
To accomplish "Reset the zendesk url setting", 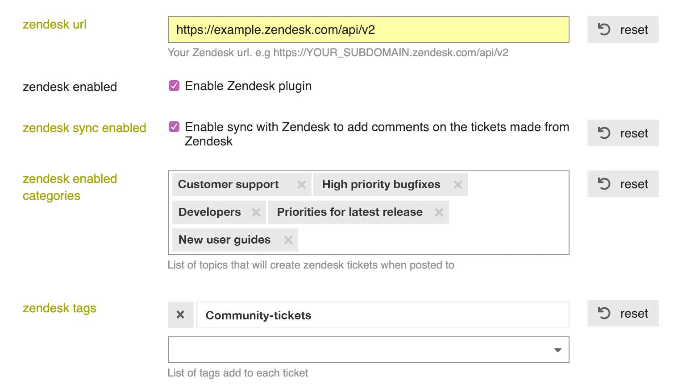I will [623, 29].
